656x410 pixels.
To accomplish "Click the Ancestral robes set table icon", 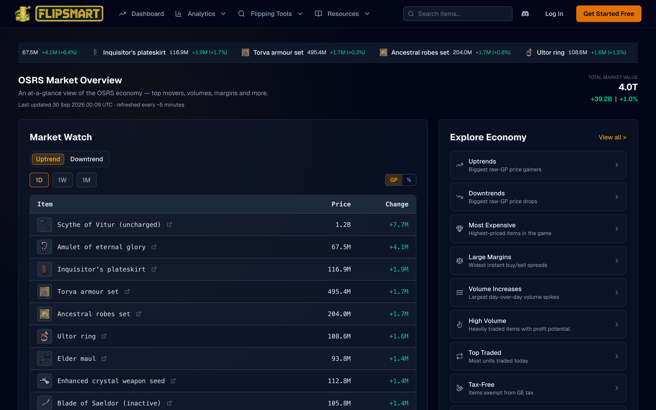I will [45, 314].
